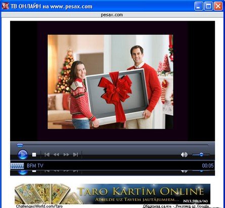Open the Taro Kārtīm Online banner ad
The width and height of the screenshot is (225, 208).
[112, 194]
